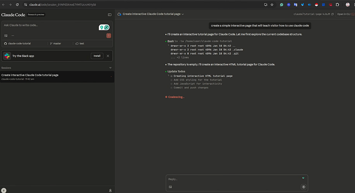
Task: Expand the '+2 lines' truncated output
Action: 180,57
